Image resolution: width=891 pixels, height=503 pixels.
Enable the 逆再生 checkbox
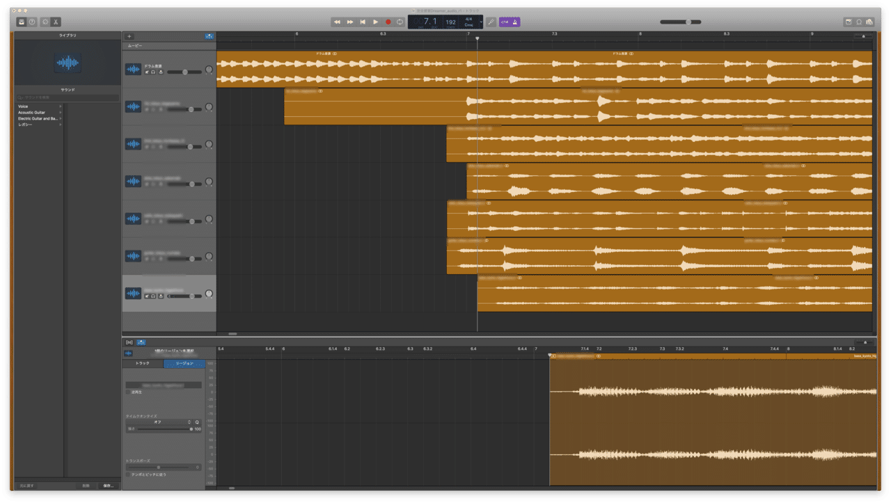129,392
